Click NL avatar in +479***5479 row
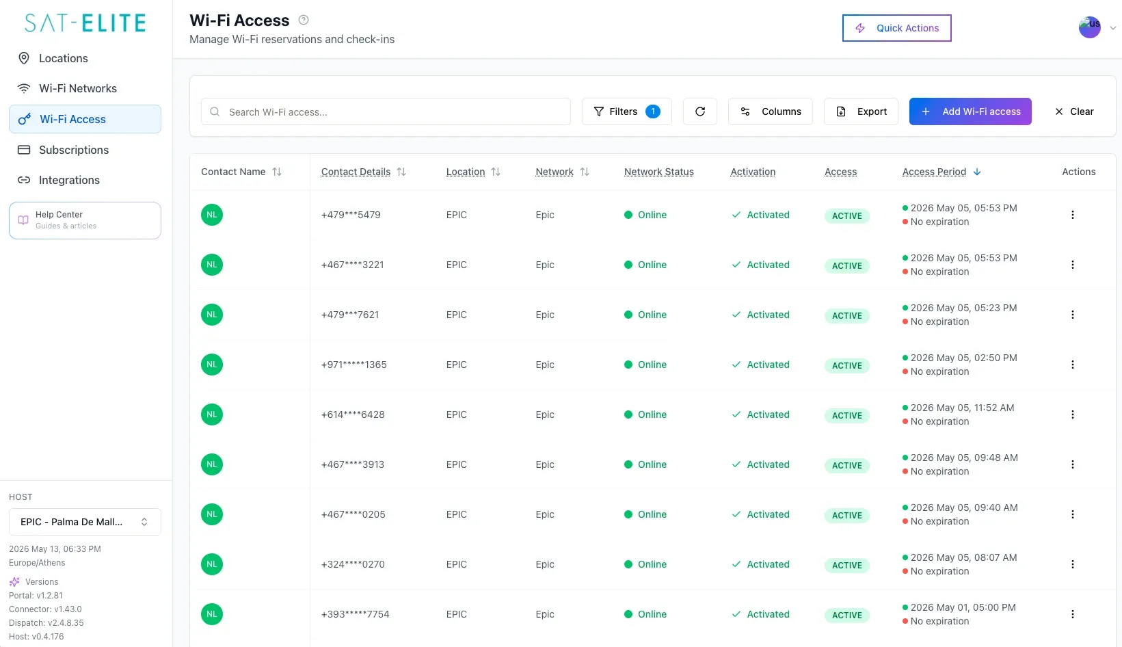The height and width of the screenshot is (647, 1122). point(212,215)
